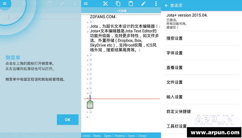Viewport: 242px width, 138px height.
Task: Tap Save in the bottom editor toolbar
Action: pos(131,136)
